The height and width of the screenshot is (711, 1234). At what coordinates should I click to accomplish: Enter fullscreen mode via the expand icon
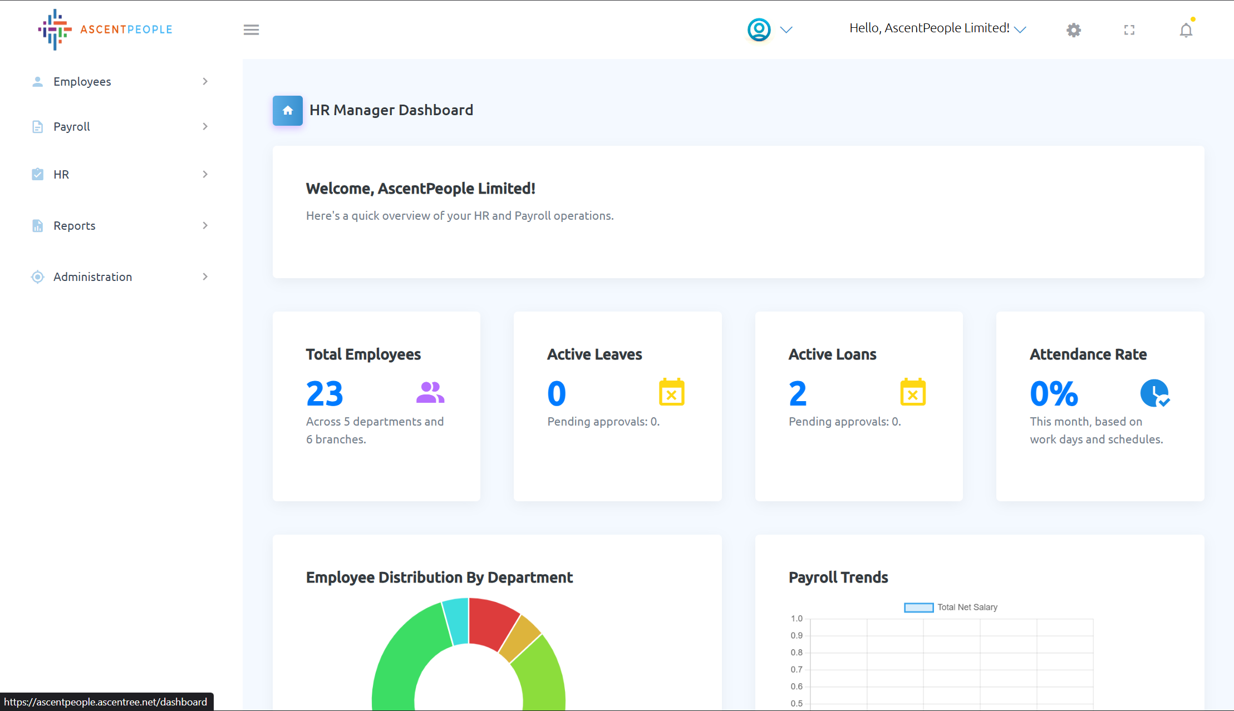click(1129, 29)
